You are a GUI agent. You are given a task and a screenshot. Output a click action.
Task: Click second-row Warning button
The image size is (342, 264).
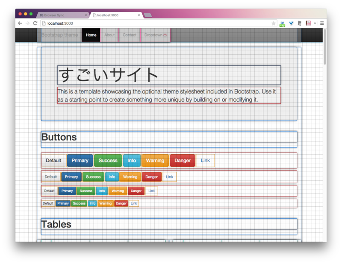(x=130, y=177)
